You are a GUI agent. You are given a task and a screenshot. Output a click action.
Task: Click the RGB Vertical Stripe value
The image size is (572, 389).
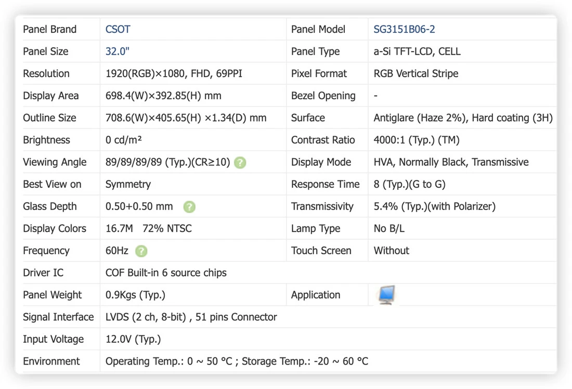coord(416,74)
